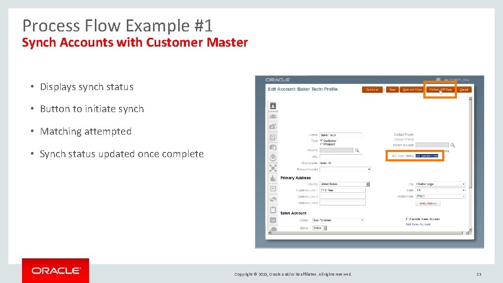503x283 pixels.
Task: Tick the Favorite Sales Account checkbox
Action: [x=408, y=219]
